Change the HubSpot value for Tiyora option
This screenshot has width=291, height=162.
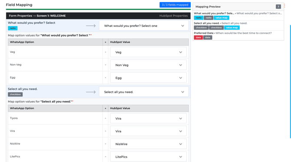[148, 118]
